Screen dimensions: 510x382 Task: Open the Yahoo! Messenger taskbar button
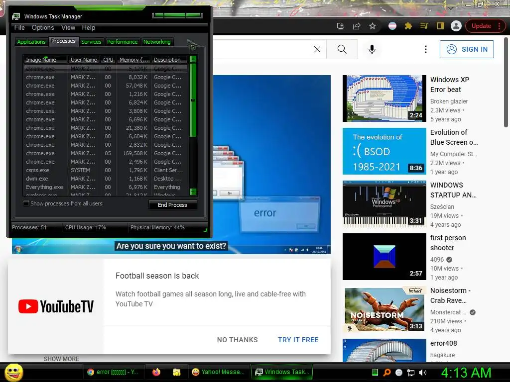click(x=218, y=372)
